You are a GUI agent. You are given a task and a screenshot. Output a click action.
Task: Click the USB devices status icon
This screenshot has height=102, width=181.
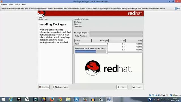pyautogui.click(x=156, y=95)
